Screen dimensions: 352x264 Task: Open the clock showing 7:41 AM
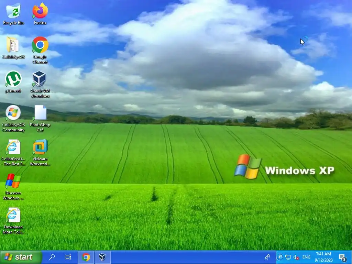pos(323,257)
